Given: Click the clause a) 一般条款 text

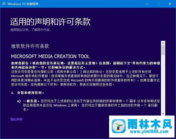Looking at the screenshot, I should [89, 105].
